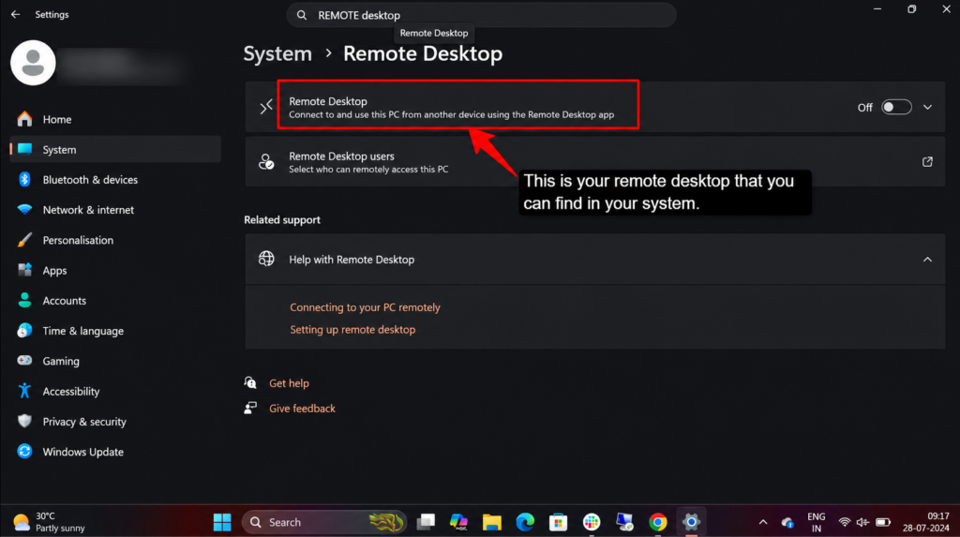
Task: Open the weather widget showing 30°C
Action: click(50, 522)
